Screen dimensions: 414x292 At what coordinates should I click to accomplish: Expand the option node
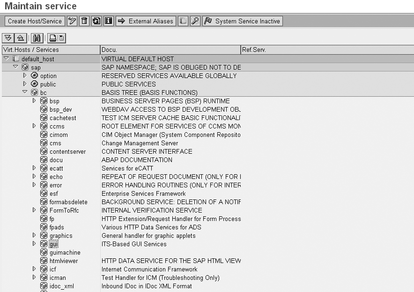click(25, 76)
